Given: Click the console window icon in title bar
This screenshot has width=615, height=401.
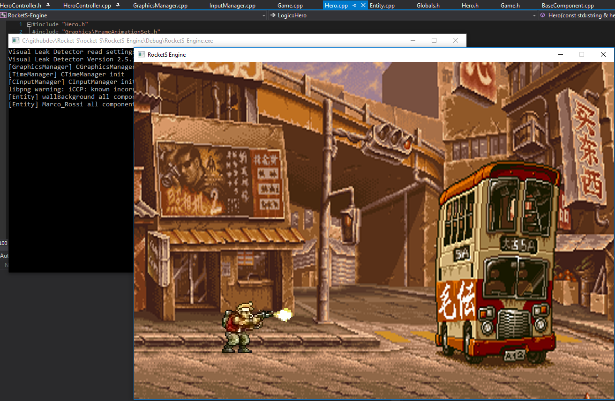Looking at the screenshot, I should [x=15, y=41].
